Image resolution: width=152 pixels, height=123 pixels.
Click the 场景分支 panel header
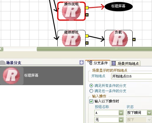(14, 63)
